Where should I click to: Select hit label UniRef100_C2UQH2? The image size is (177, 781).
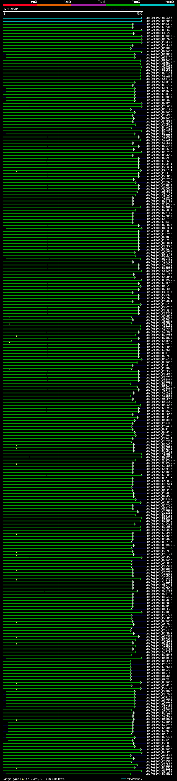tap(159, 311)
